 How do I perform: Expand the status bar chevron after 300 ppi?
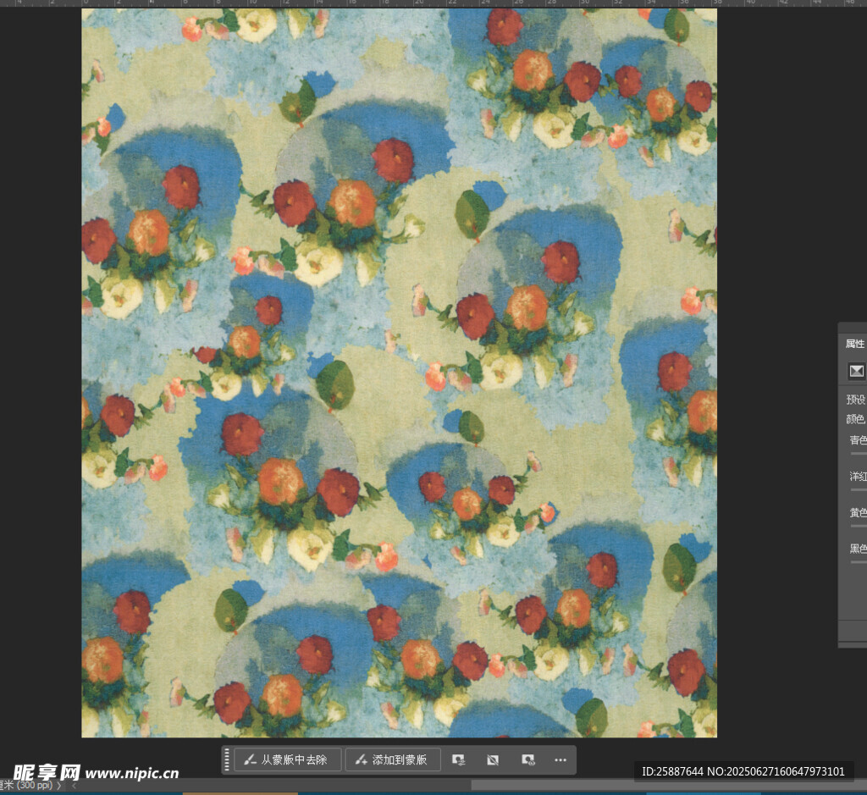coord(59,786)
